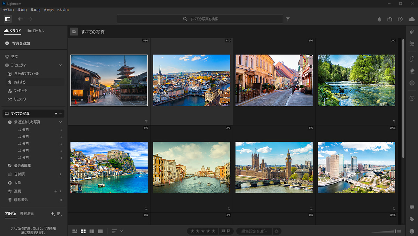Click 編集設定をコピー button
The image size is (418, 236).
pyautogui.click(x=254, y=231)
